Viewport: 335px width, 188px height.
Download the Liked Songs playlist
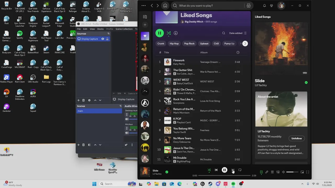click(176, 33)
